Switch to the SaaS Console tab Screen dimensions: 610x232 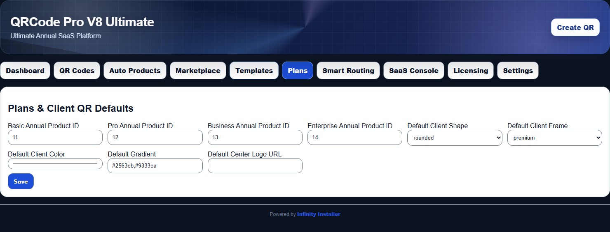tap(414, 71)
